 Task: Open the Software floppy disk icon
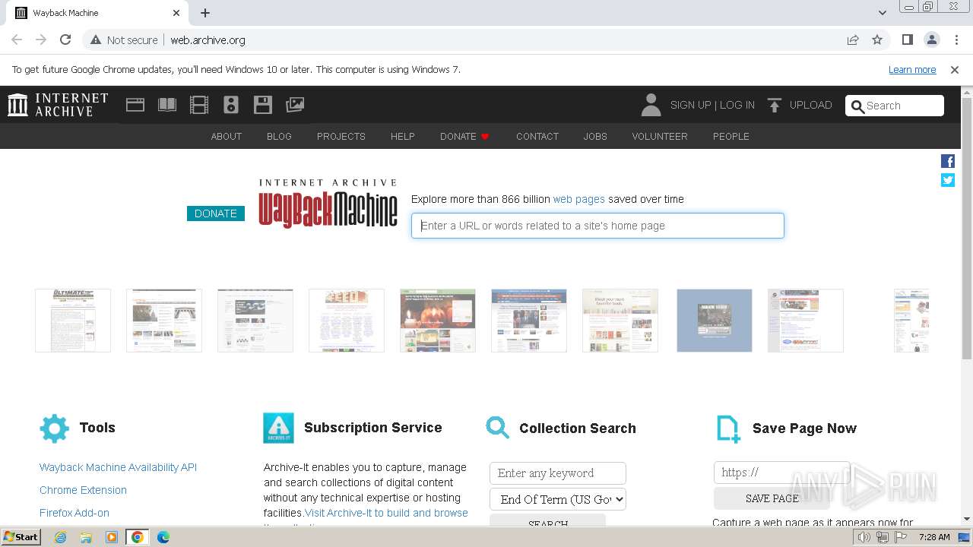(x=263, y=105)
